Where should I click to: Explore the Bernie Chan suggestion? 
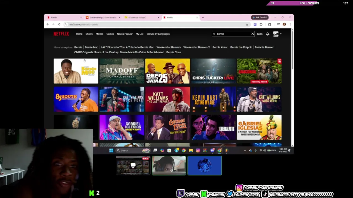(173, 52)
